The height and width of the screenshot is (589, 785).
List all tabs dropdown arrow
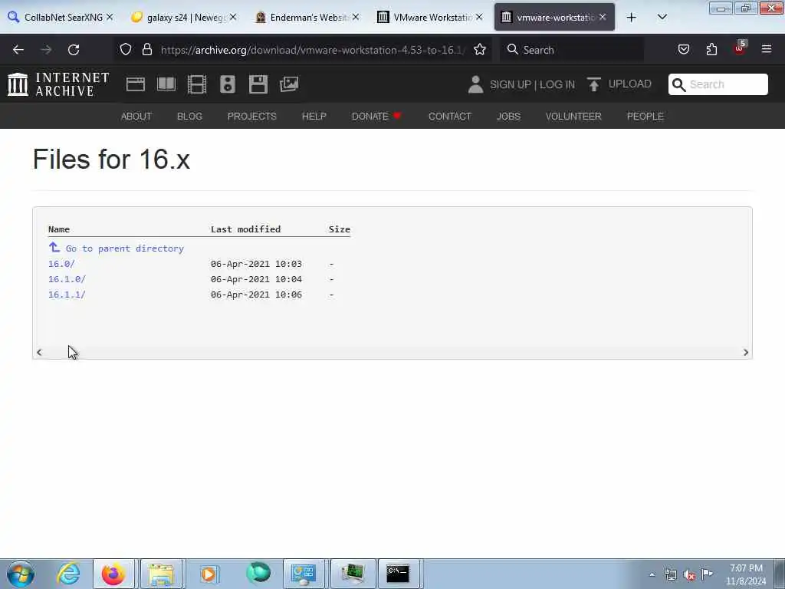pos(662,17)
